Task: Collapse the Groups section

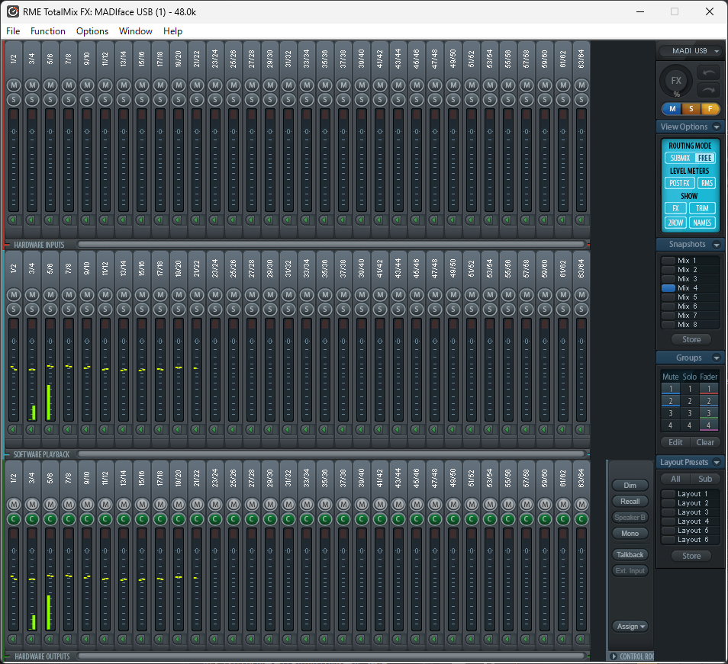Action: coord(717,358)
